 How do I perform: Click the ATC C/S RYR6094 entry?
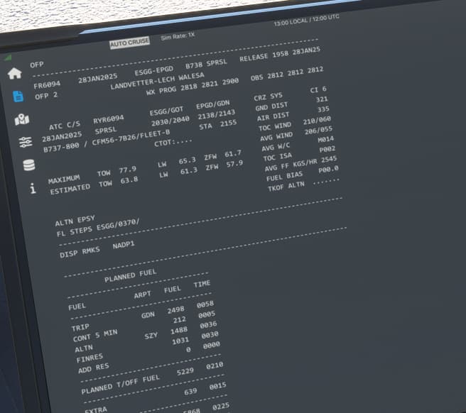point(87,123)
